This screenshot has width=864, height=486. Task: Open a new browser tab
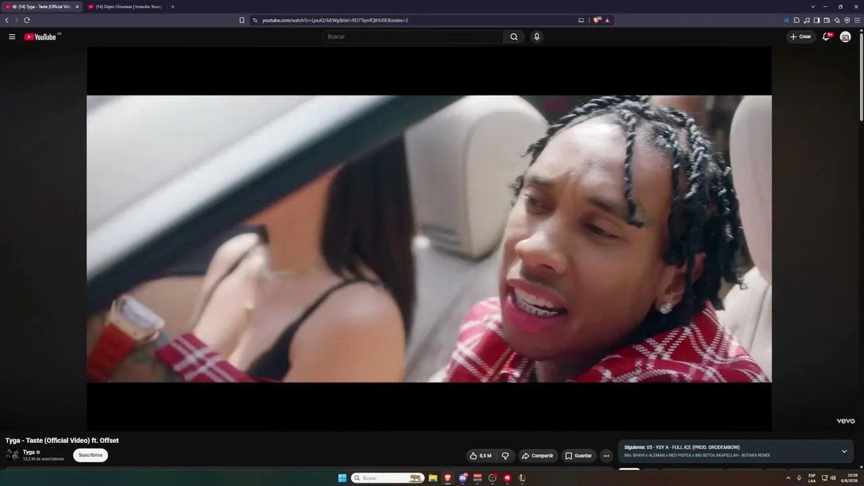click(x=173, y=7)
